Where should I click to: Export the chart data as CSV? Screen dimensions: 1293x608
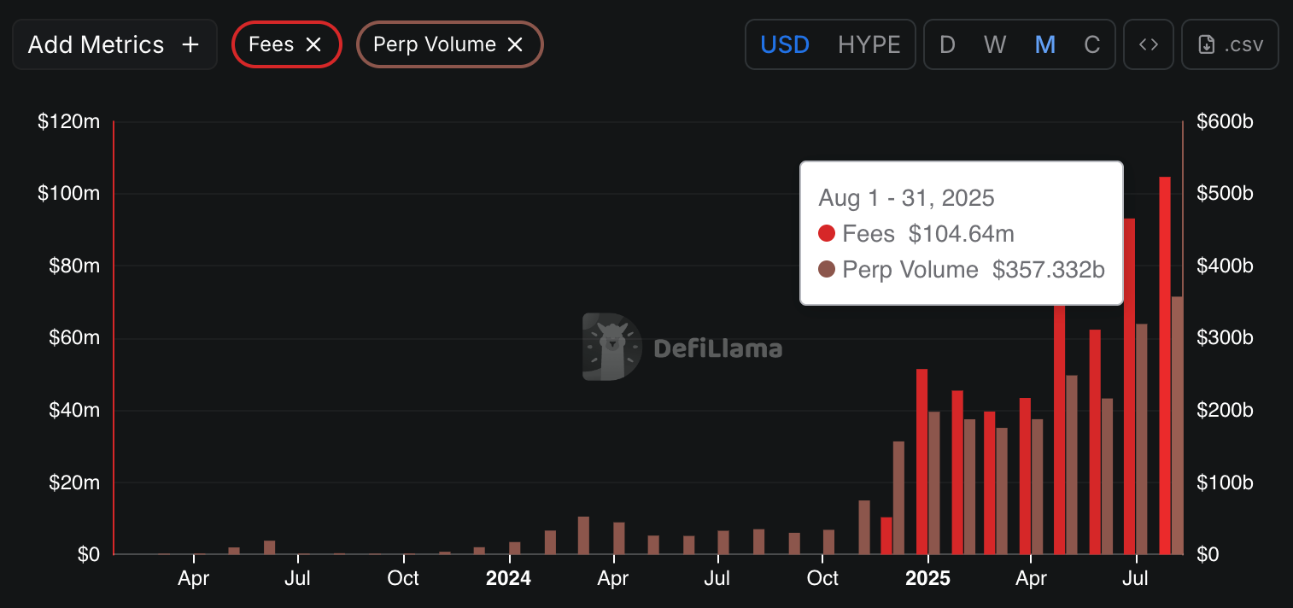[1230, 44]
